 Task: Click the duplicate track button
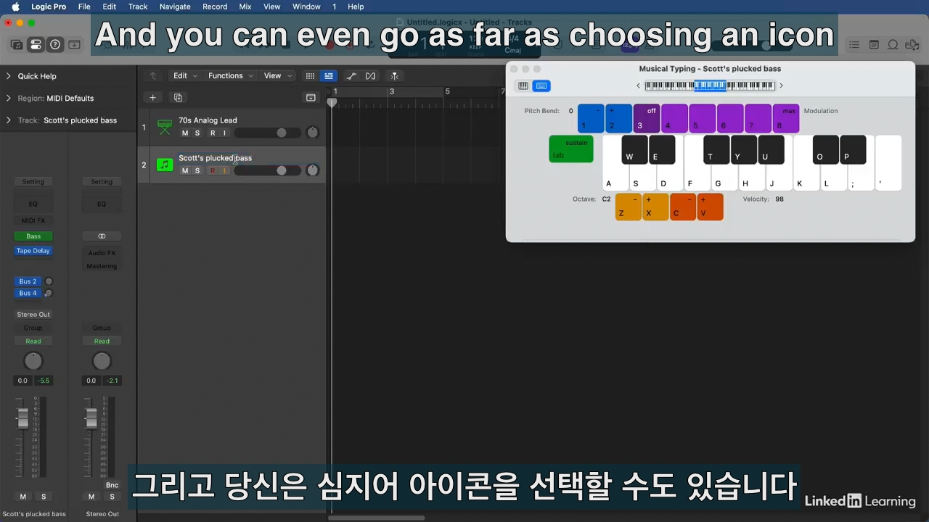177,98
